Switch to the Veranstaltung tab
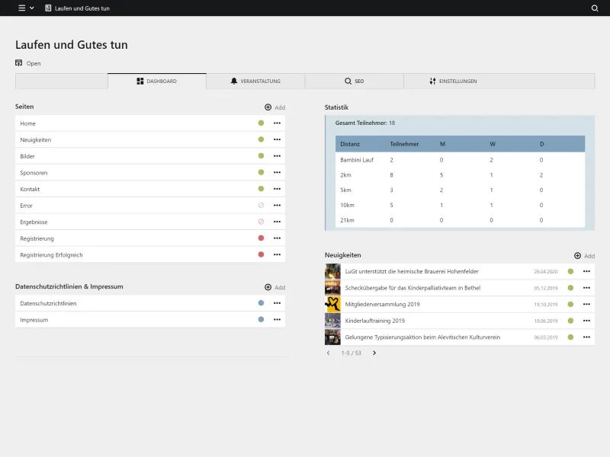This screenshot has width=610, height=457. click(x=255, y=81)
